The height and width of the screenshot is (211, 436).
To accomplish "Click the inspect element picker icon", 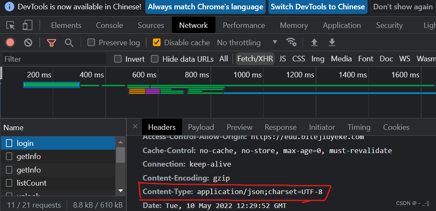I will pyautogui.click(x=11, y=25).
